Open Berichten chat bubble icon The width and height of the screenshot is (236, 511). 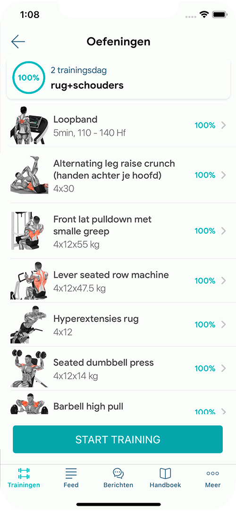click(118, 473)
